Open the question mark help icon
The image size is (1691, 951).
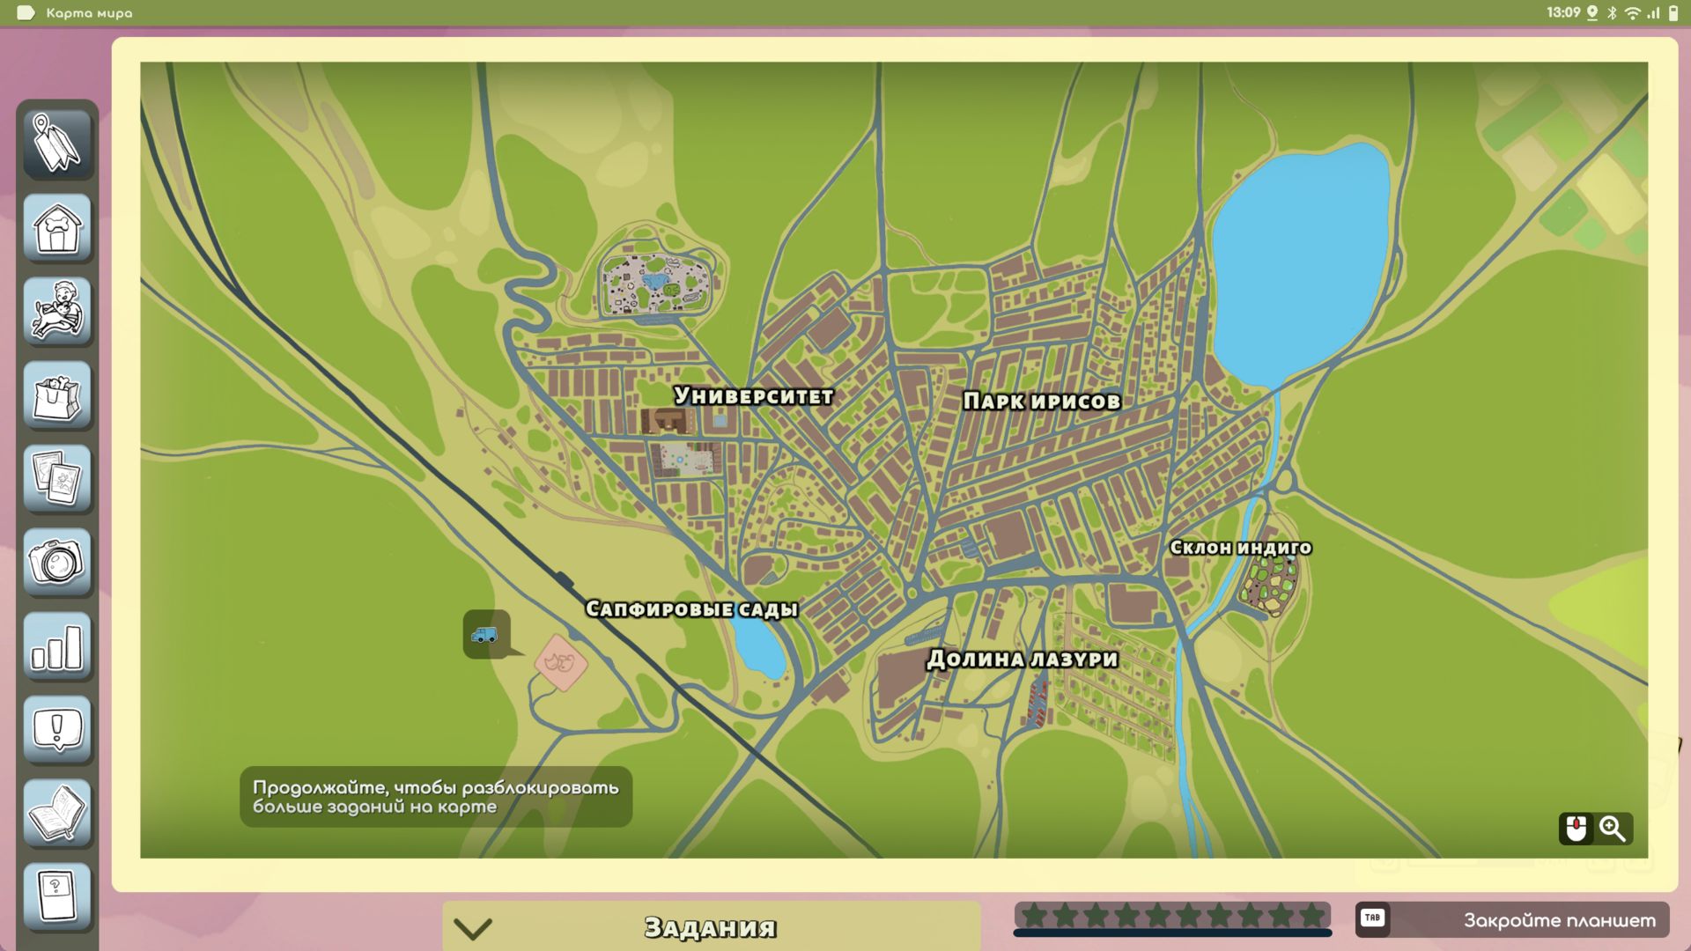57,895
